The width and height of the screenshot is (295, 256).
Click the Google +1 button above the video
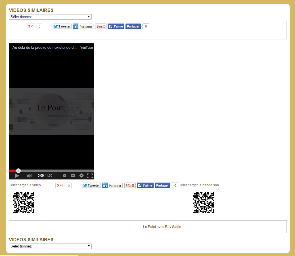pyautogui.click(x=30, y=26)
